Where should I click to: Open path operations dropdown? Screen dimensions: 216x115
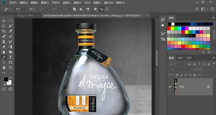74,9
